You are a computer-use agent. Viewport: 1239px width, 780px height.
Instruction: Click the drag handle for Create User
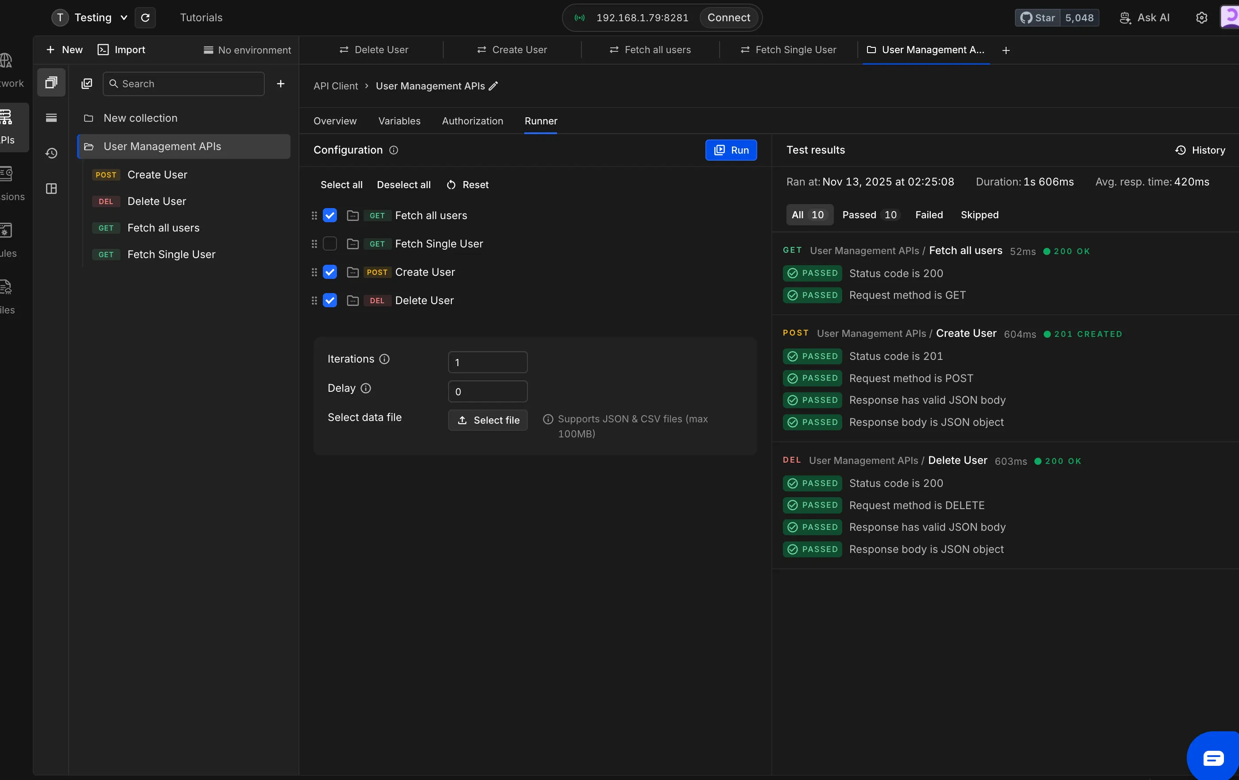pyautogui.click(x=314, y=272)
